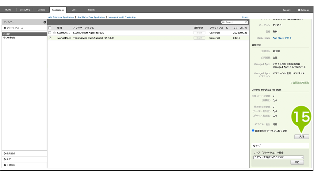
Task: Click the プラットフォーム column header in the table
Action: pos(219,28)
